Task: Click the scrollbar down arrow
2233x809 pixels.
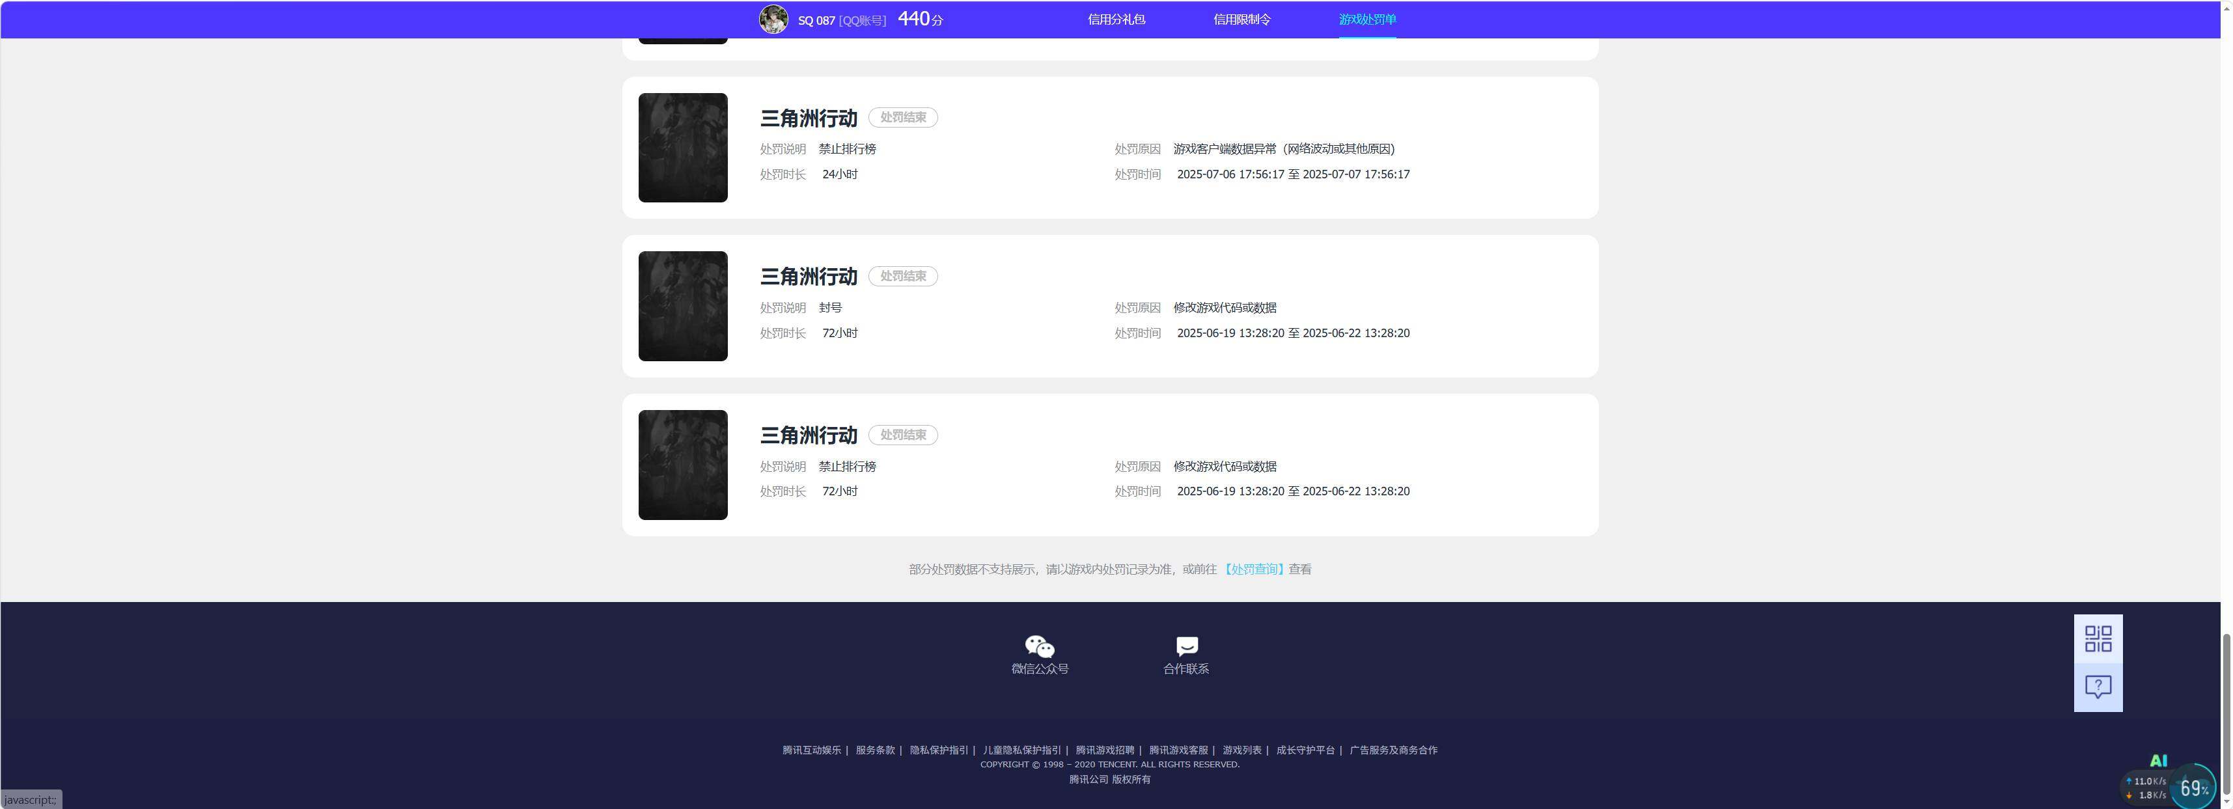Action: (2226, 803)
